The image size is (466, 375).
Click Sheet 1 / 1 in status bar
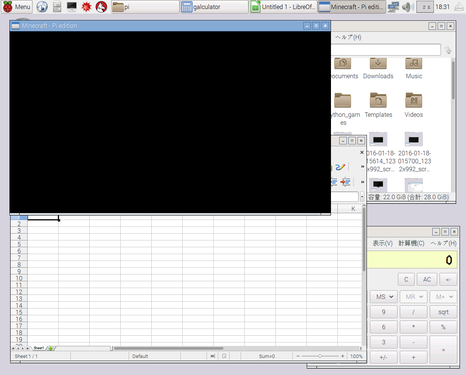pyautogui.click(x=26, y=356)
